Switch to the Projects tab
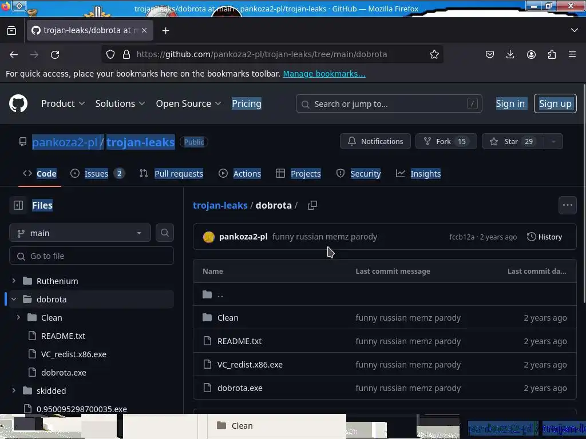 pyautogui.click(x=298, y=174)
